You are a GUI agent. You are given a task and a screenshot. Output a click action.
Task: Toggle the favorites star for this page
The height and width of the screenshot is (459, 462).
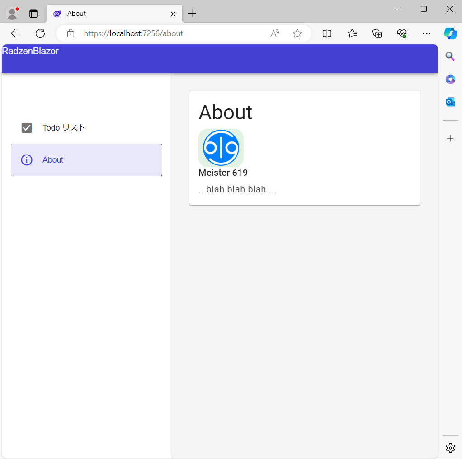click(297, 33)
